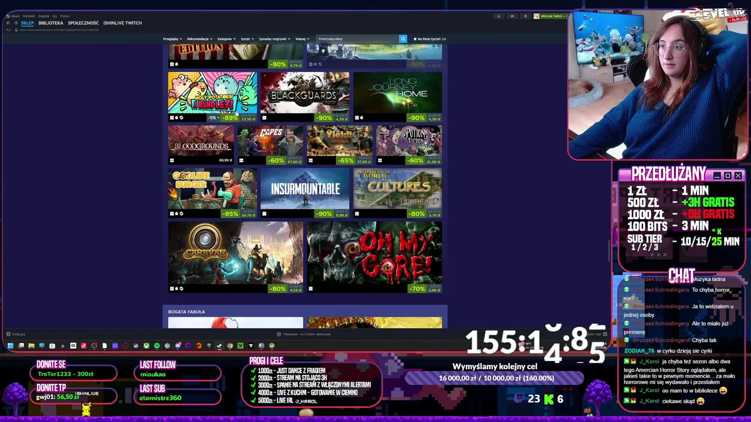Open the red Opera GX taskbar icon
Screen dimensions: 751x422
coord(126,346)
